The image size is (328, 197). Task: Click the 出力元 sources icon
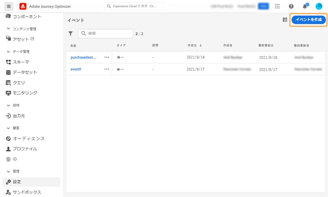click(8, 116)
